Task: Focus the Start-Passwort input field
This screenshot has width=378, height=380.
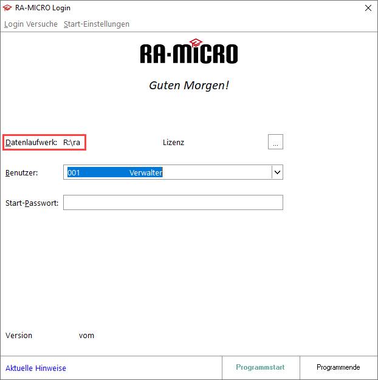Action: tap(173, 202)
